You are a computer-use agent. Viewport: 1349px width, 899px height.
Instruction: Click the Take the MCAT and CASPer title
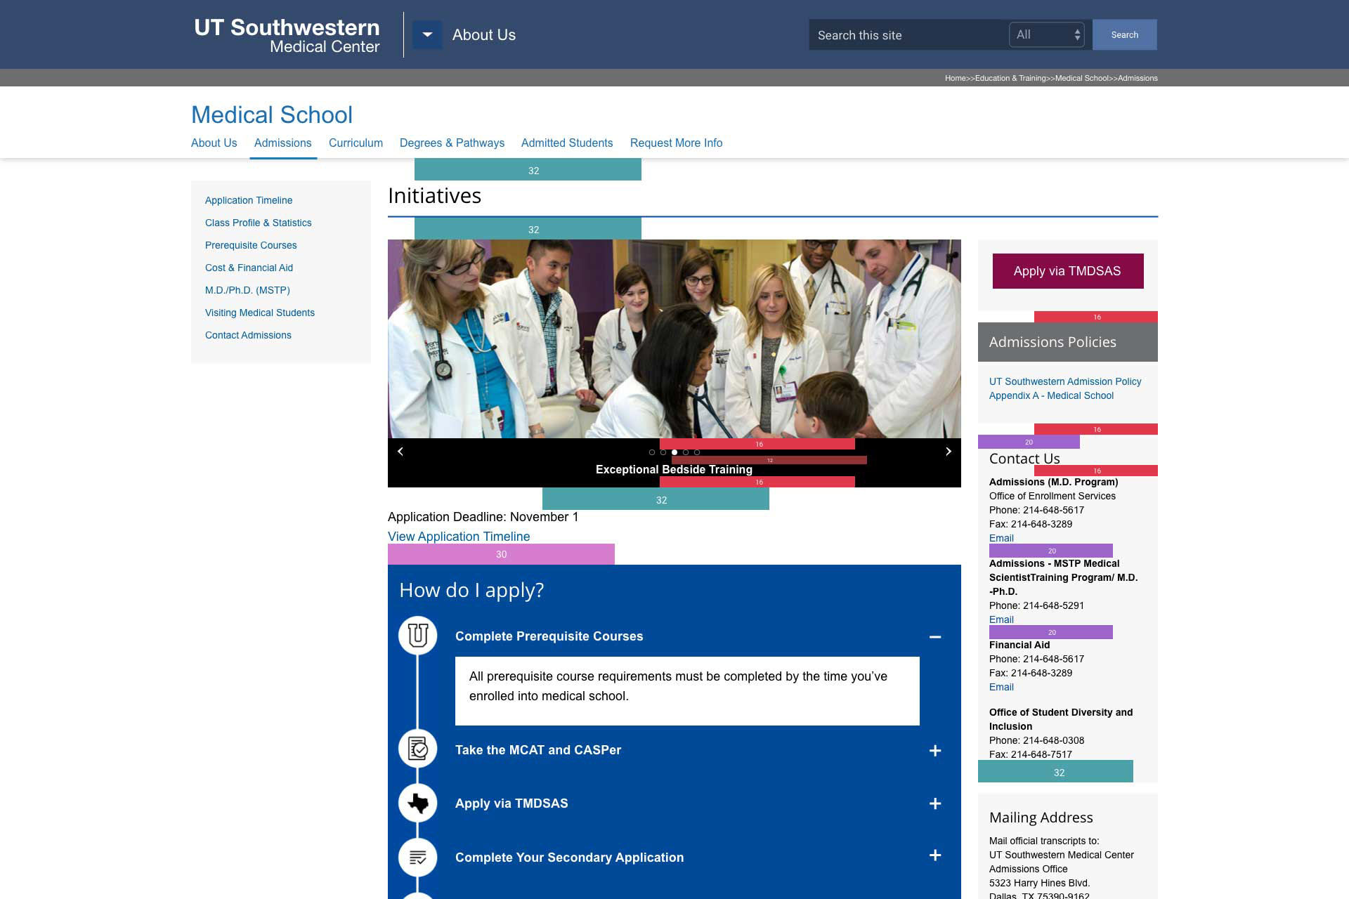(538, 750)
